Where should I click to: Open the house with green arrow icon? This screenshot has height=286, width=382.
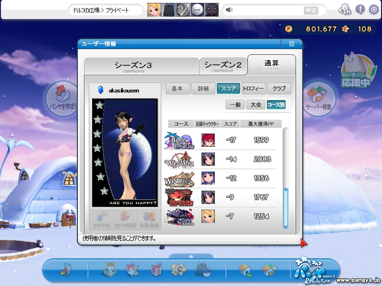coord(245,270)
